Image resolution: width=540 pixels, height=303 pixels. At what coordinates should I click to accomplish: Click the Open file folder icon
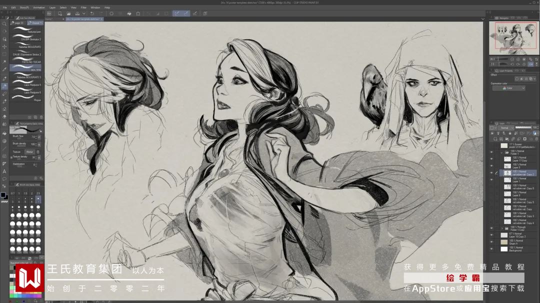[x=68, y=13]
